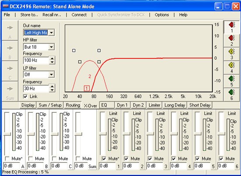
Task: Switch to the Display tab
Action: tap(28, 105)
